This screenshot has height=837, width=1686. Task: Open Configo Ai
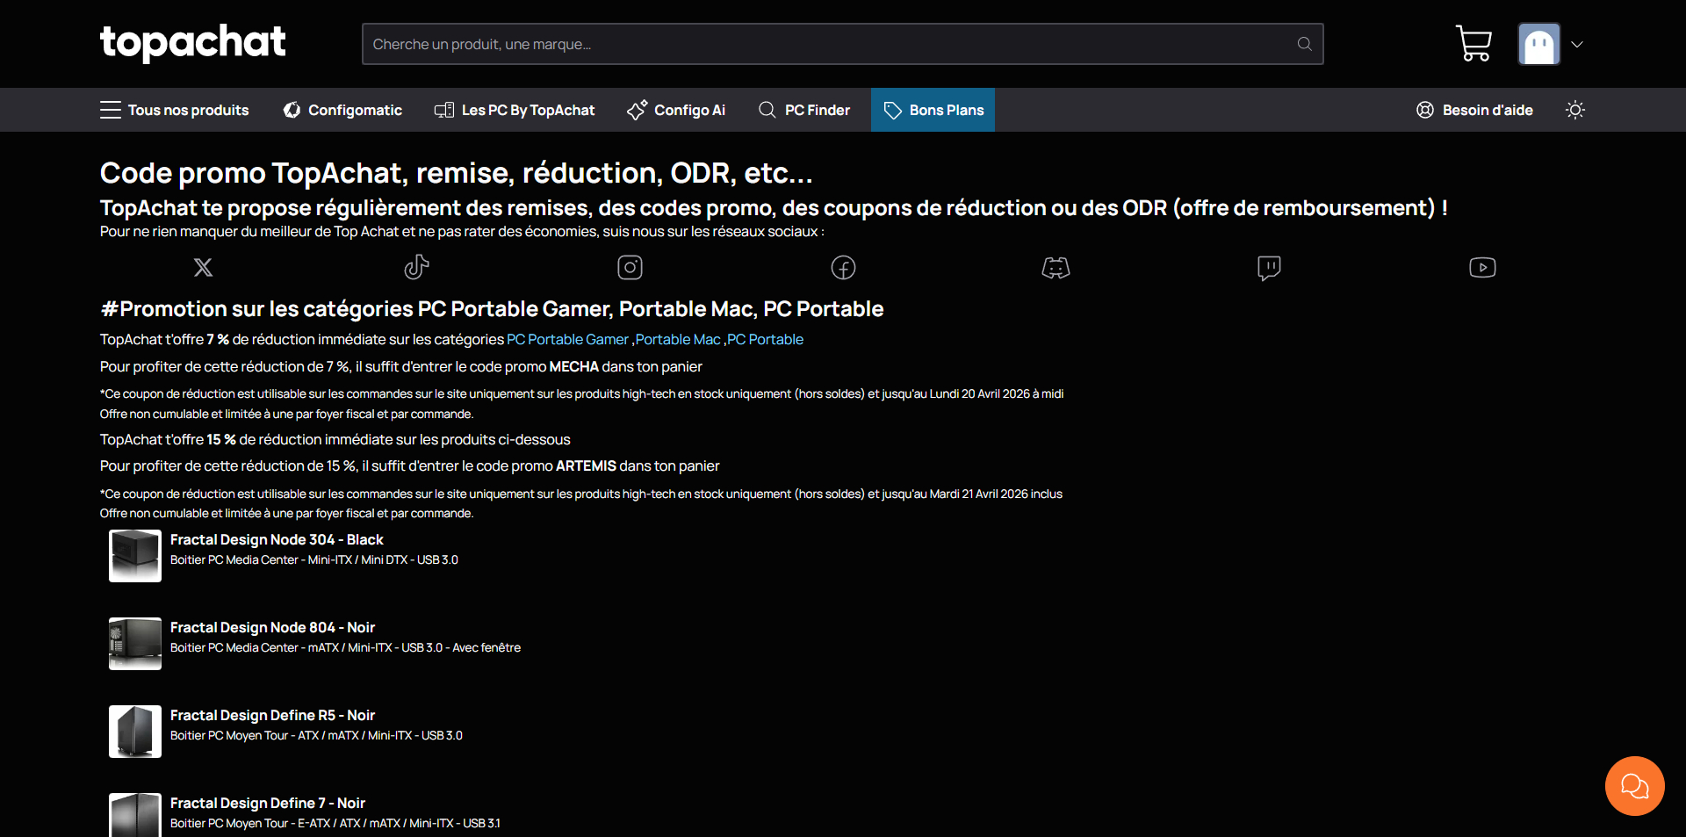click(676, 110)
